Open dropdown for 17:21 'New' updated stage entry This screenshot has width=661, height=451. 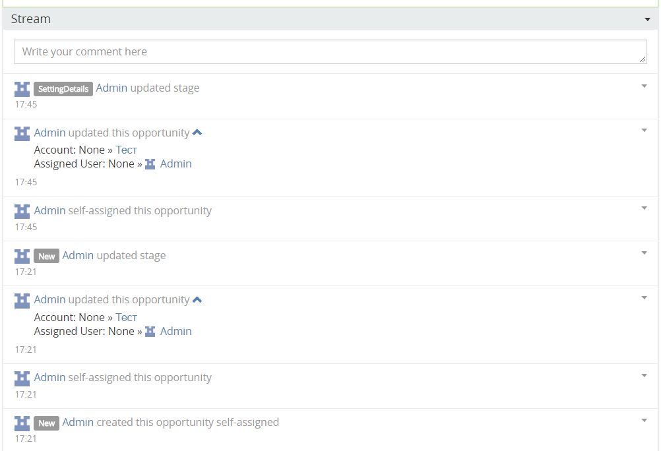[x=645, y=253]
